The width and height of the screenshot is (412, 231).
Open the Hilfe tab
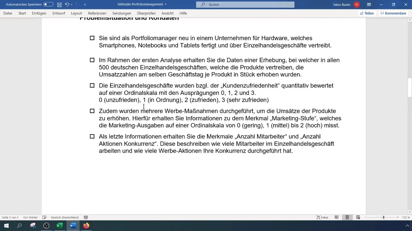(x=183, y=13)
